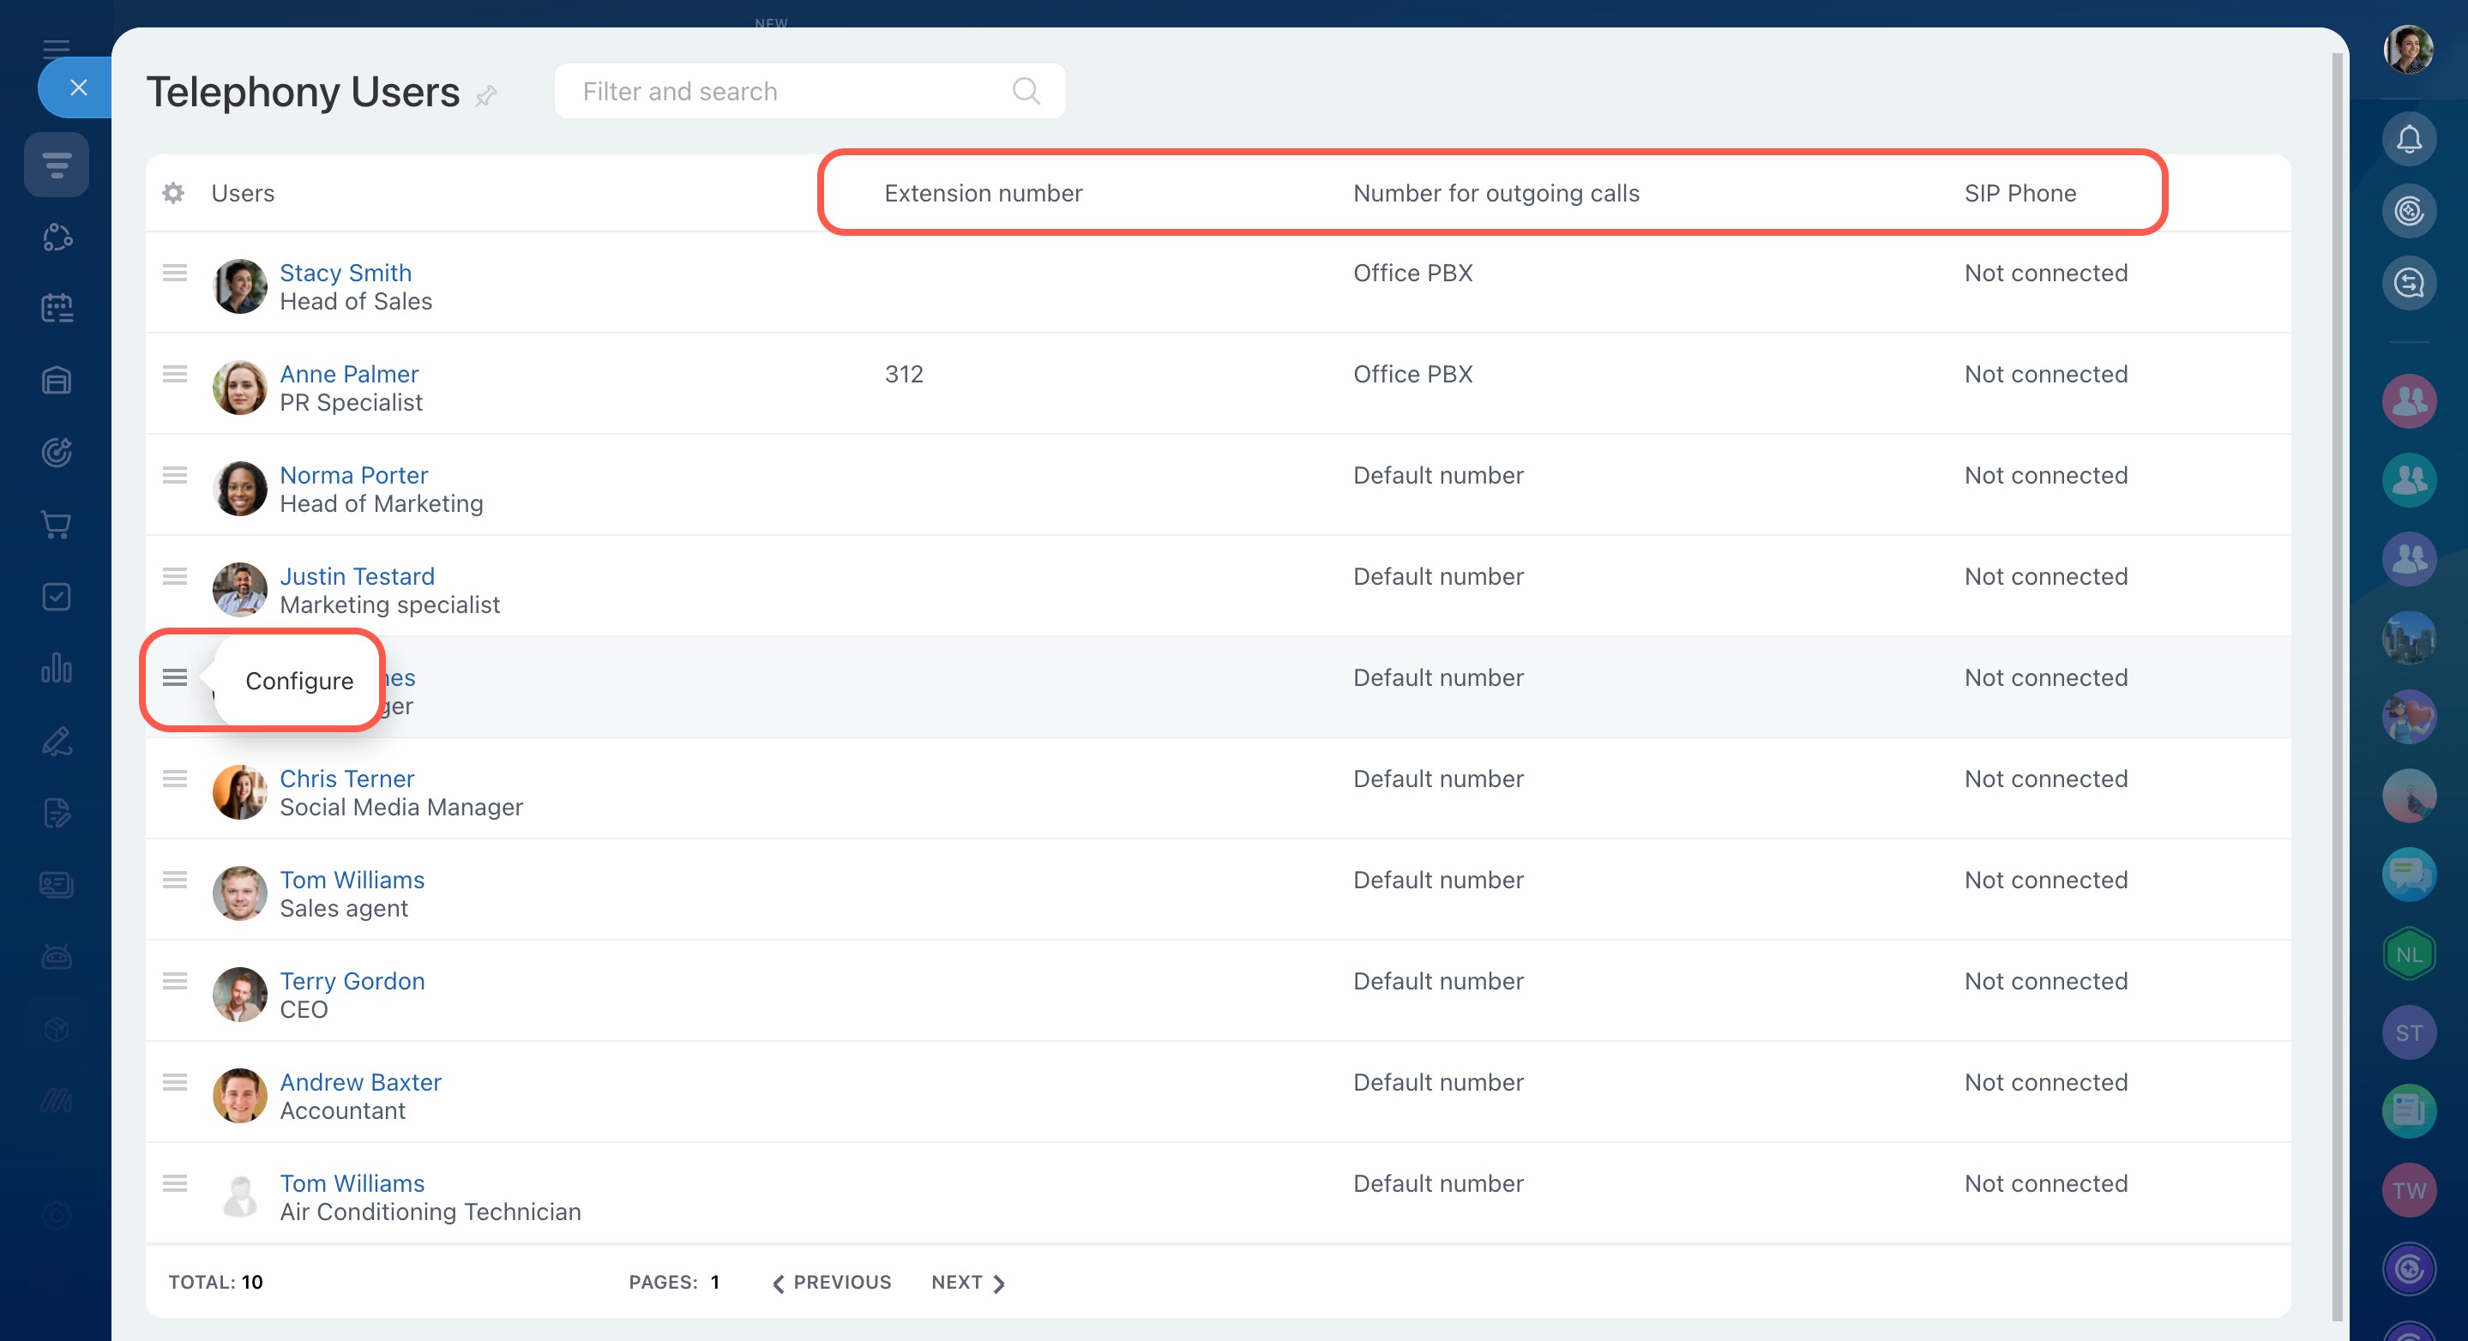Open the NL green hexagon chat avatar
The height and width of the screenshot is (1341, 2468).
click(2409, 954)
